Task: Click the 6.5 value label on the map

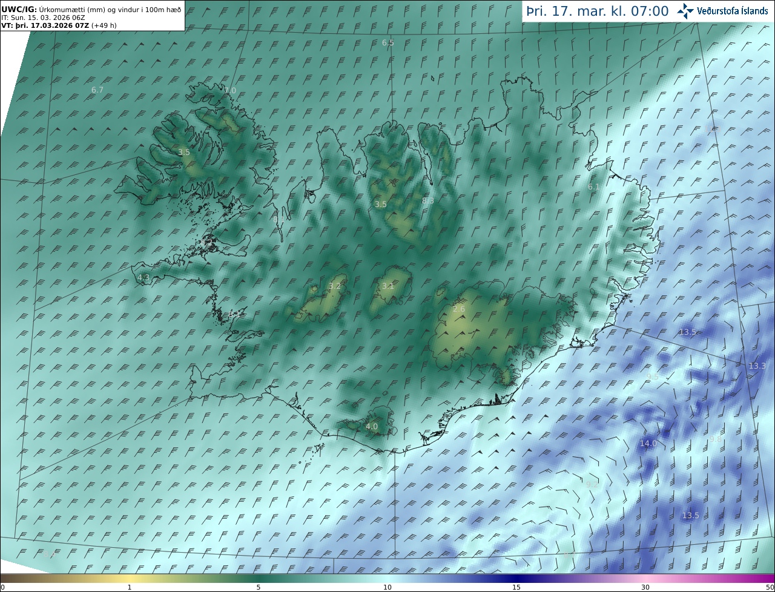Action: click(x=388, y=43)
